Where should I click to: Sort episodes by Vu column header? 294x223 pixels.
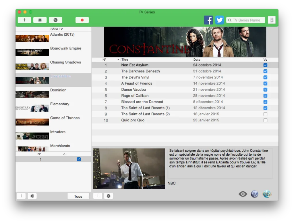[x=265, y=60]
